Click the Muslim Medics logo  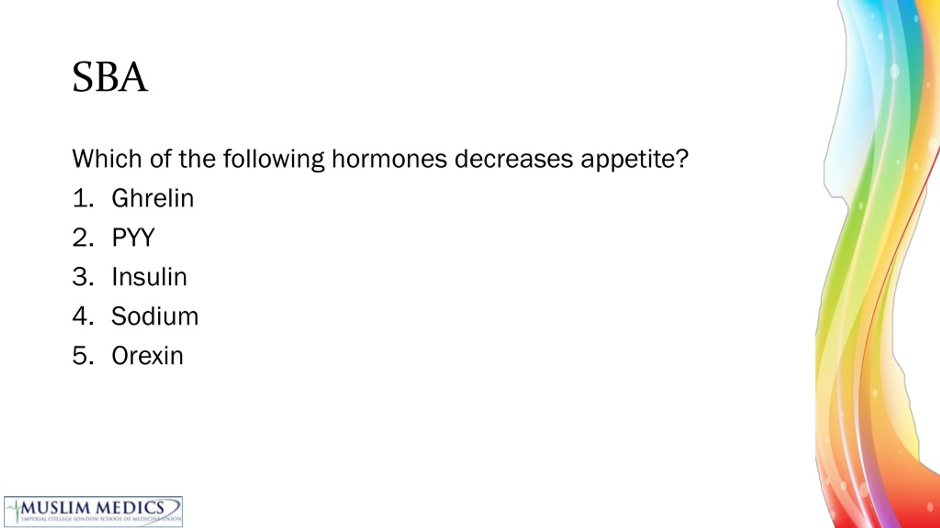(x=93, y=511)
